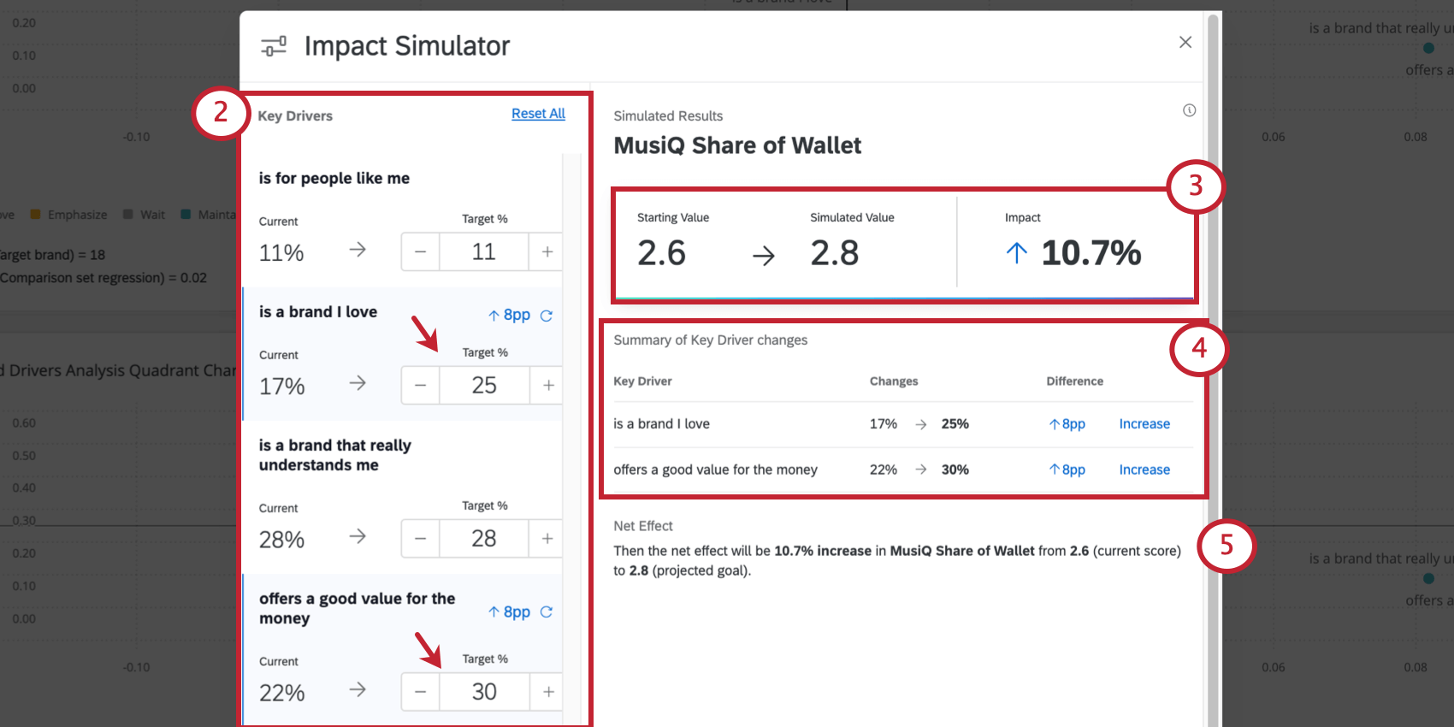Click the 8pp badge beside 'is a brand I love' heading
1454x727 pixels.
[509, 315]
